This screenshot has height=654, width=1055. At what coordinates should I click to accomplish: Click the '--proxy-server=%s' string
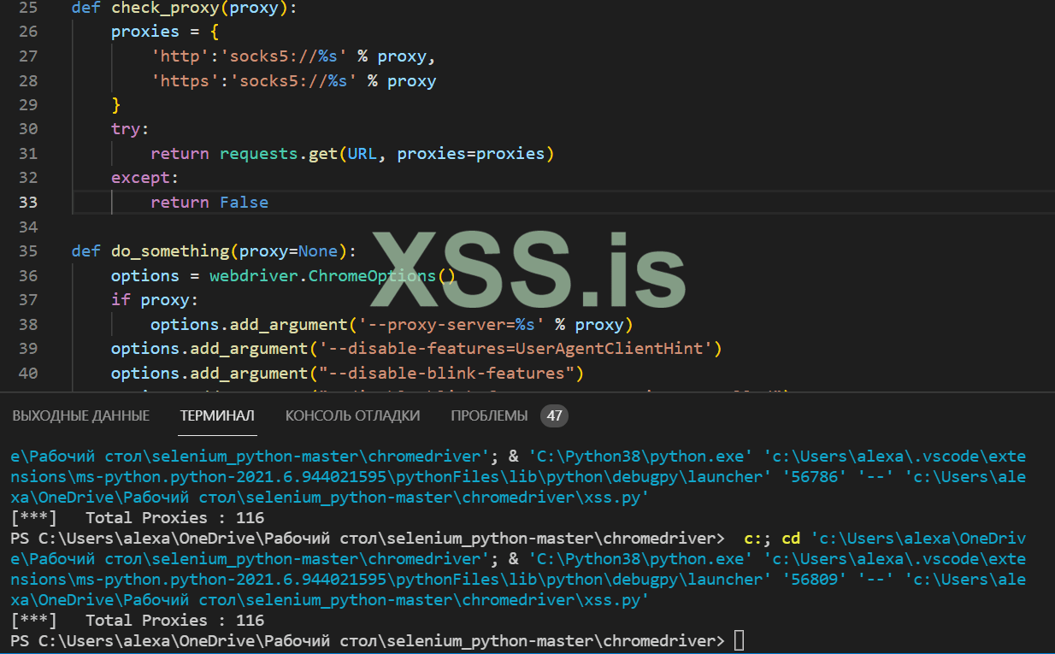point(451,325)
